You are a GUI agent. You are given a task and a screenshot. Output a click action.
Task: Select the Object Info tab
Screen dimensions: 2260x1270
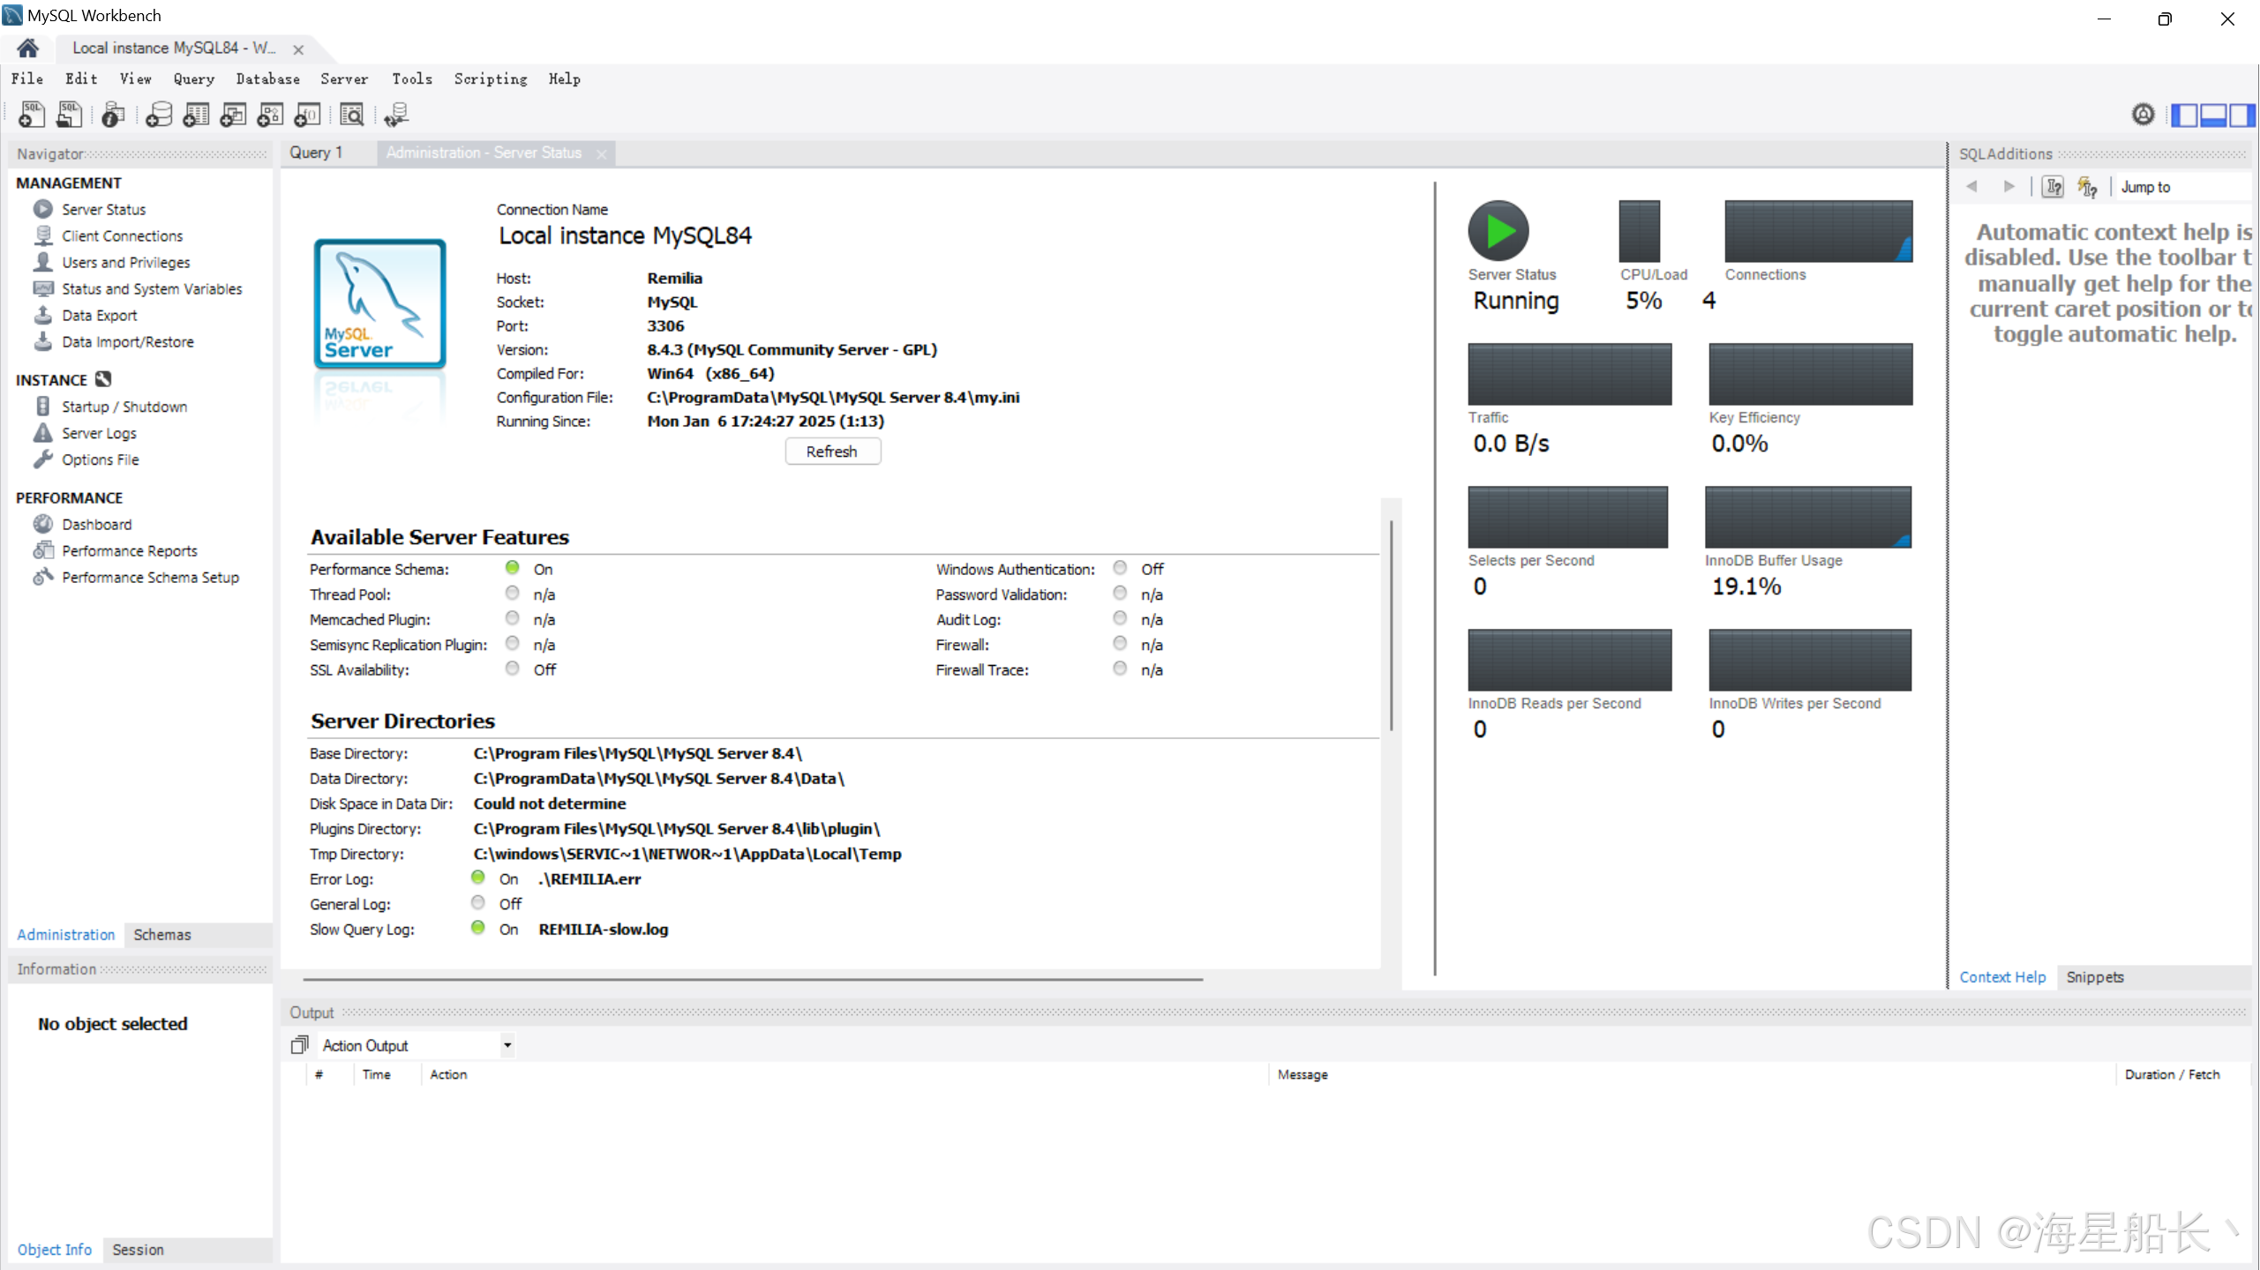point(55,1250)
